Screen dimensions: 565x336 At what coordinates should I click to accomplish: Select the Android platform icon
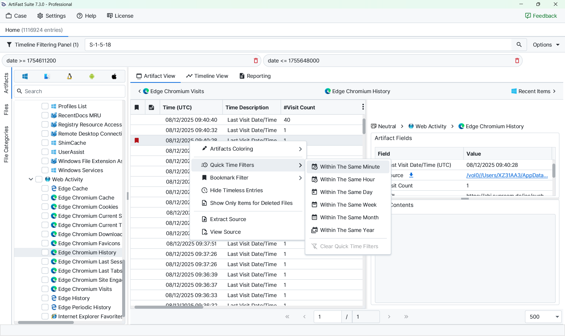click(x=92, y=77)
